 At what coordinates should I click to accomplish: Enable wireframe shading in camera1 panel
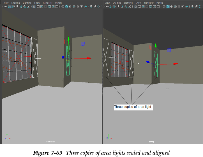pyautogui.click(x=63, y=6)
